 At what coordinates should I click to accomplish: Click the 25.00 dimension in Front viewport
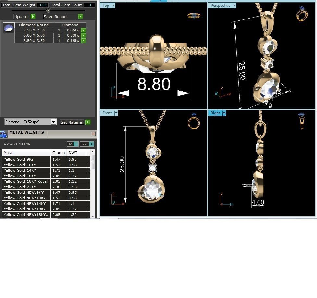tap(122, 164)
